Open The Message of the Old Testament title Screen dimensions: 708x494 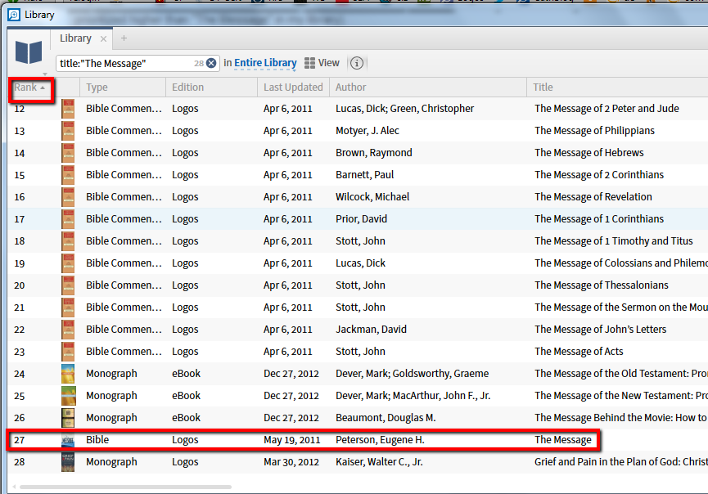pyautogui.click(x=621, y=374)
